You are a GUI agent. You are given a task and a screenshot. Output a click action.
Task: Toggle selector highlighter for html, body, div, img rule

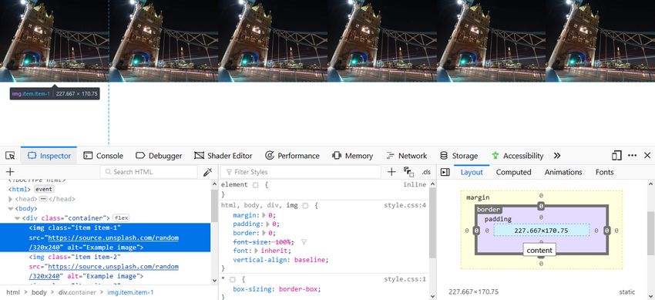pyautogui.click(x=305, y=206)
